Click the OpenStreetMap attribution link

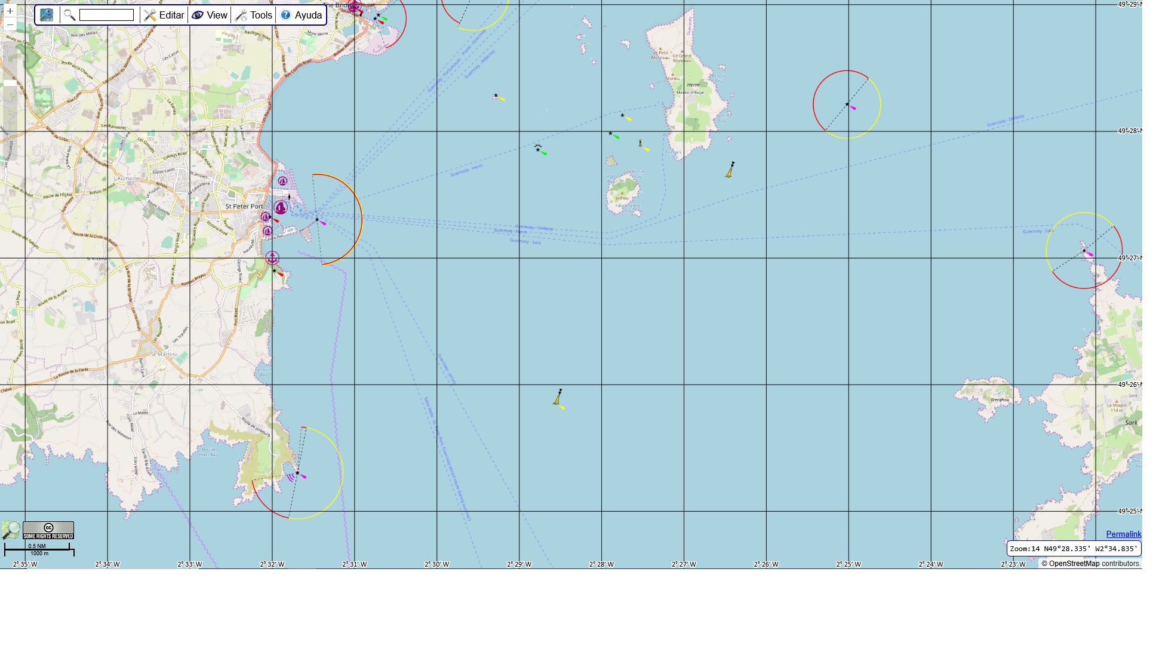[x=1074, y=563]
